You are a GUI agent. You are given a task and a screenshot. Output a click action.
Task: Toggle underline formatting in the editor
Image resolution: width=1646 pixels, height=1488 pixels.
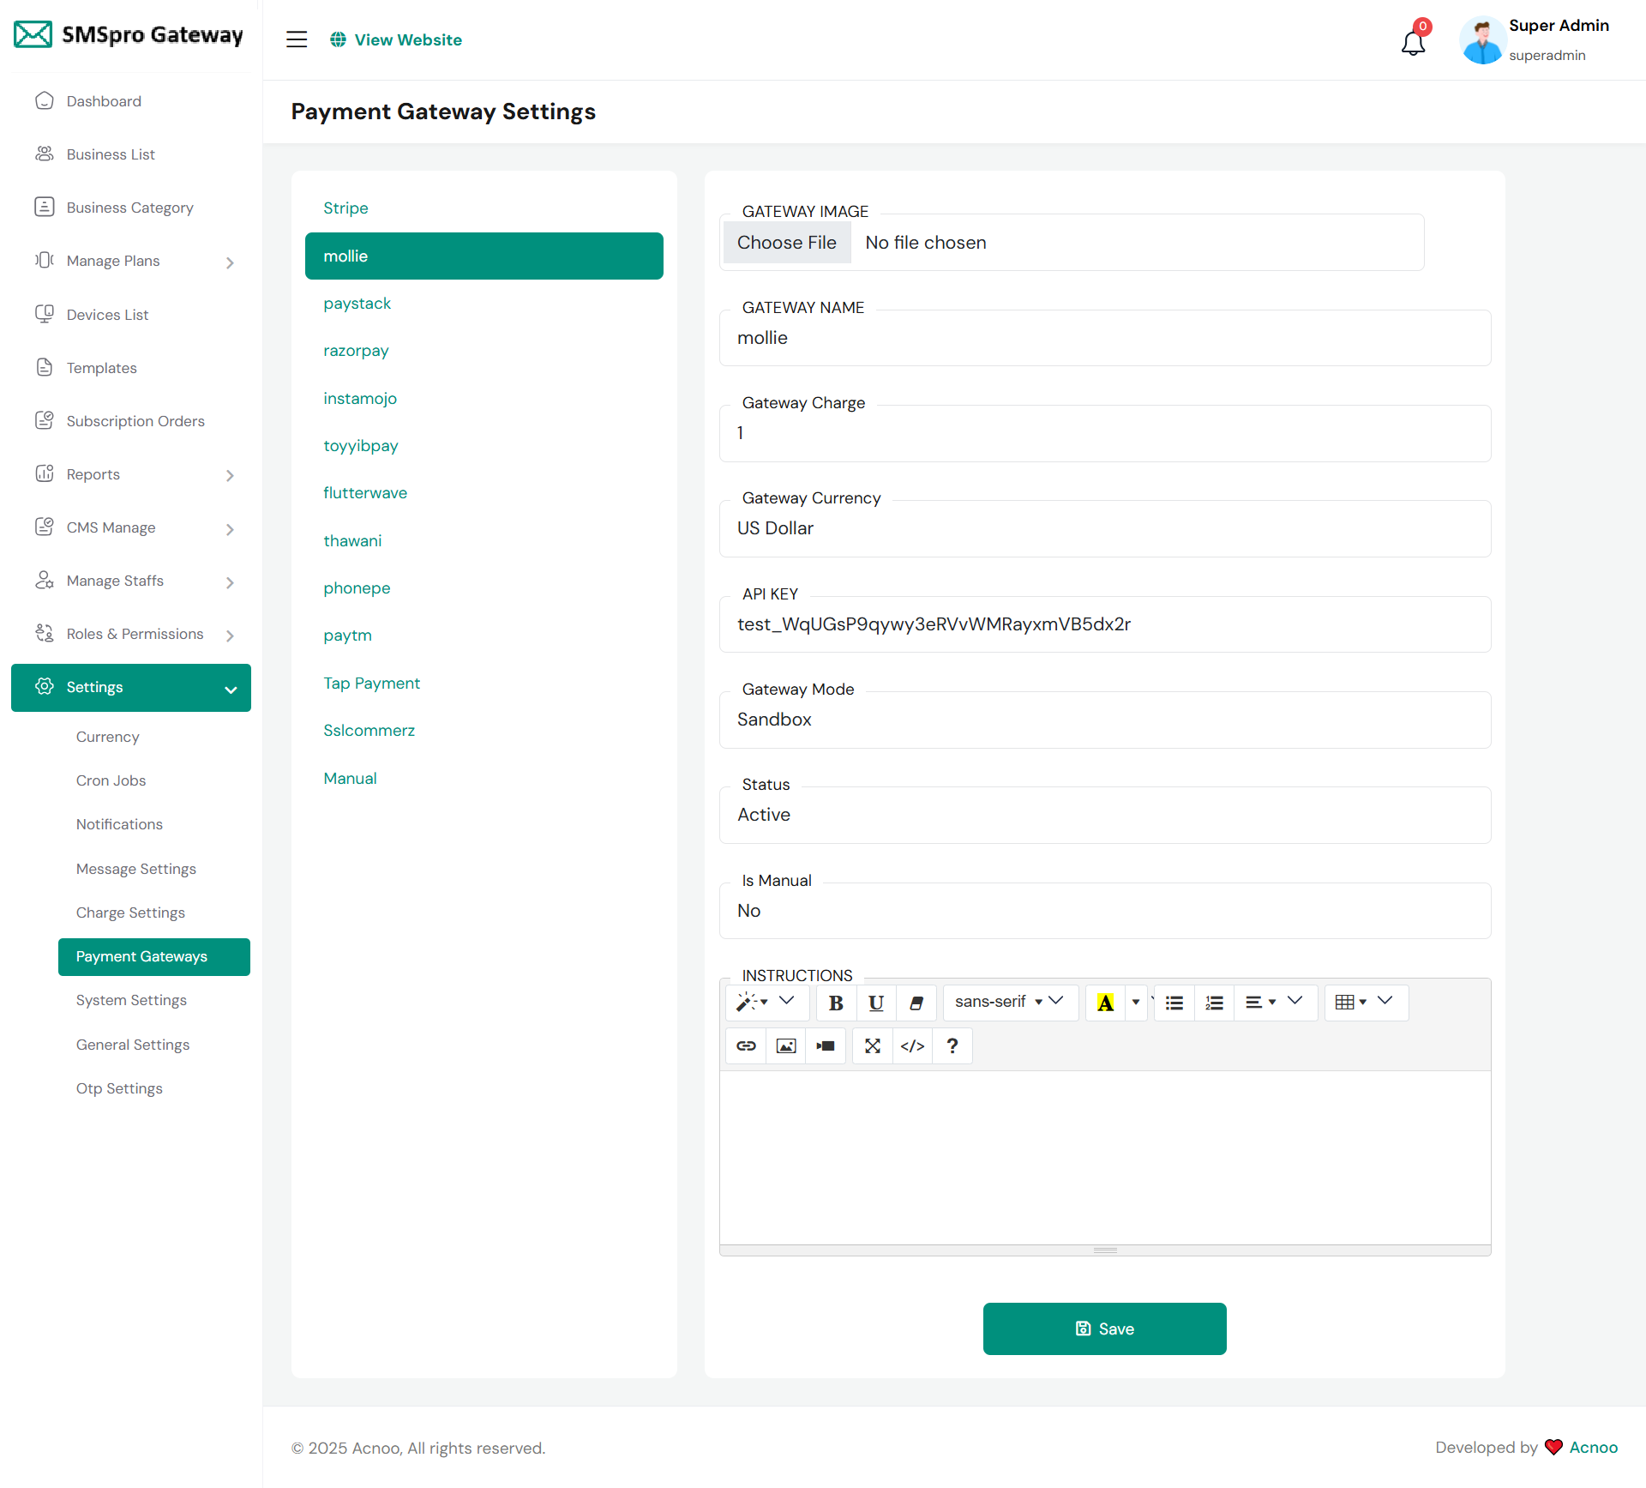pos(875,1003)
